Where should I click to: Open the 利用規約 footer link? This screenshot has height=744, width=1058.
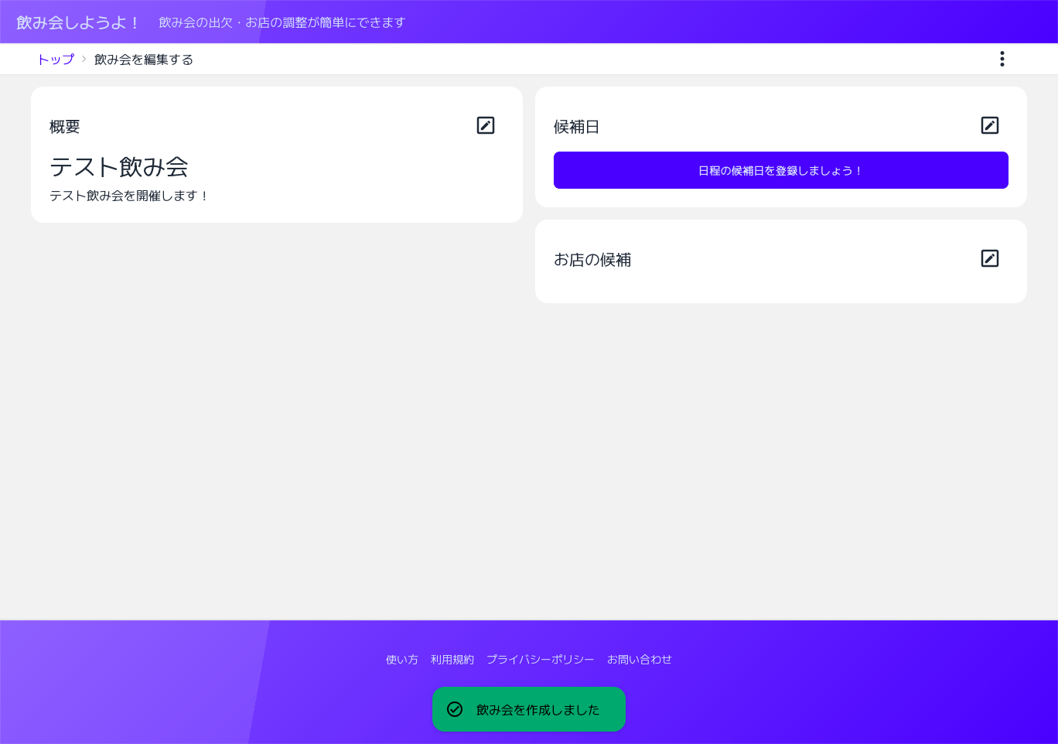(452, 660)
